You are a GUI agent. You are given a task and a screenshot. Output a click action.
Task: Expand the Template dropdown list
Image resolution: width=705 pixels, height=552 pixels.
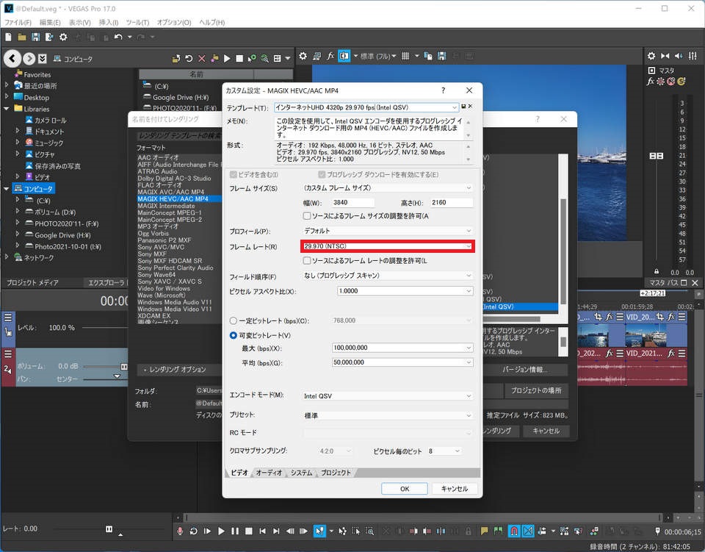point(455,108)
